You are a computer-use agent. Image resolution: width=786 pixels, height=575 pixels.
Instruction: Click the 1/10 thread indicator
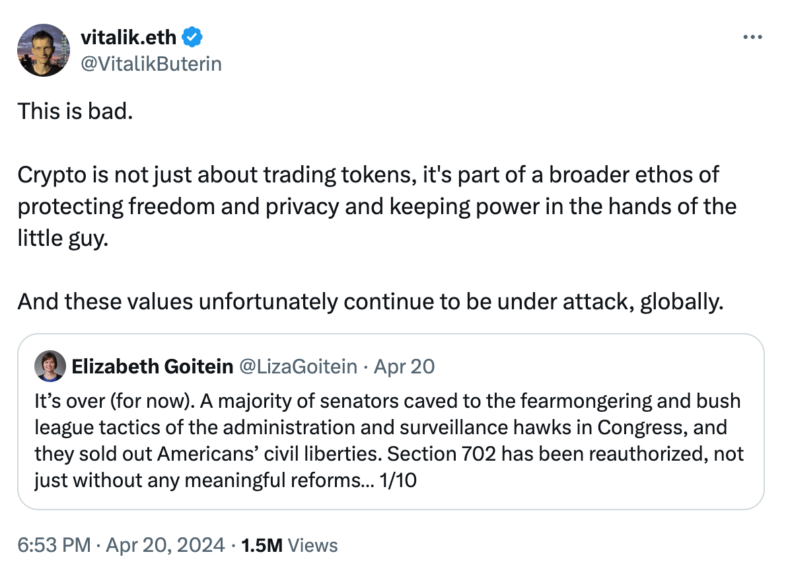[x=399, y=480]
